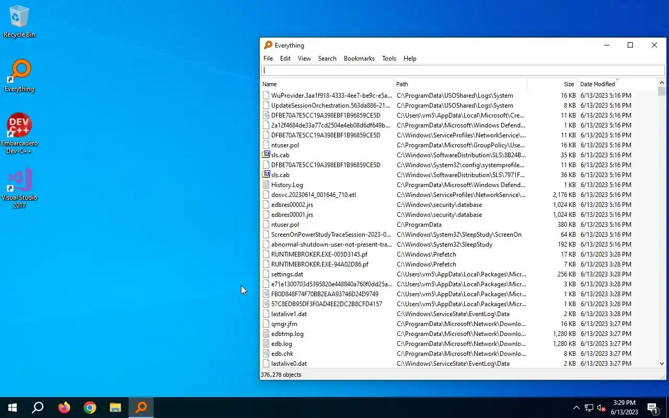Click the Everything title bar magnifier icon
This screenshot has width=669, height=418.
268,45
